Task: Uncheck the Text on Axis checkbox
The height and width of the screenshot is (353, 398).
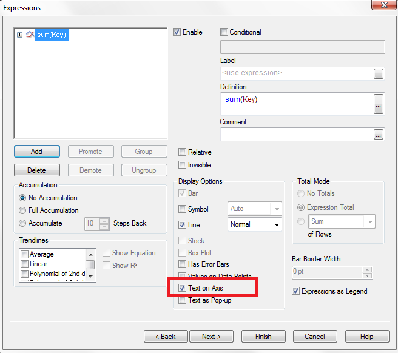Action: point(182,287)
